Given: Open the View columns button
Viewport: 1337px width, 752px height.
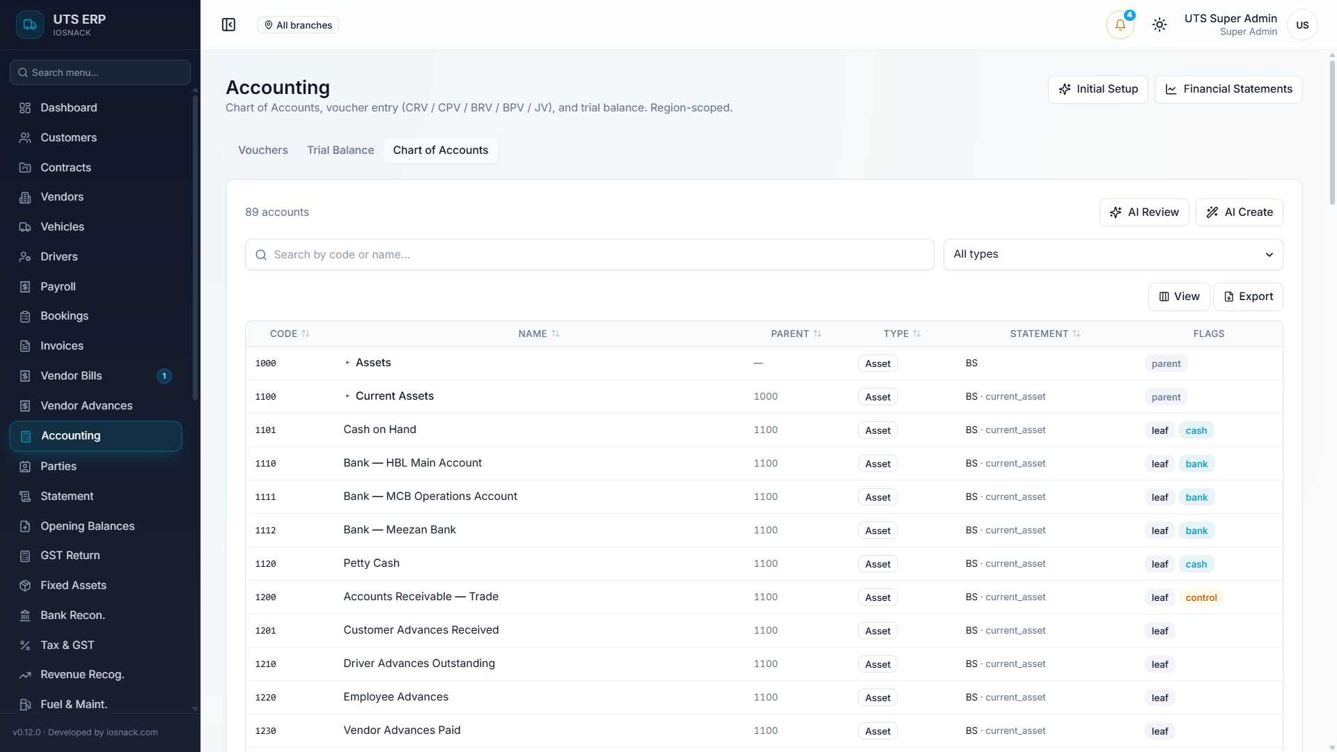Looking at the screenshot, I should (x=1179, y=297).
